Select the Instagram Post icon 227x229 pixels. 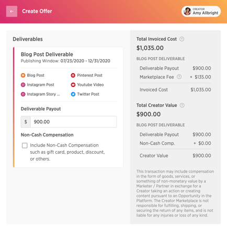(x=23, y=85)
